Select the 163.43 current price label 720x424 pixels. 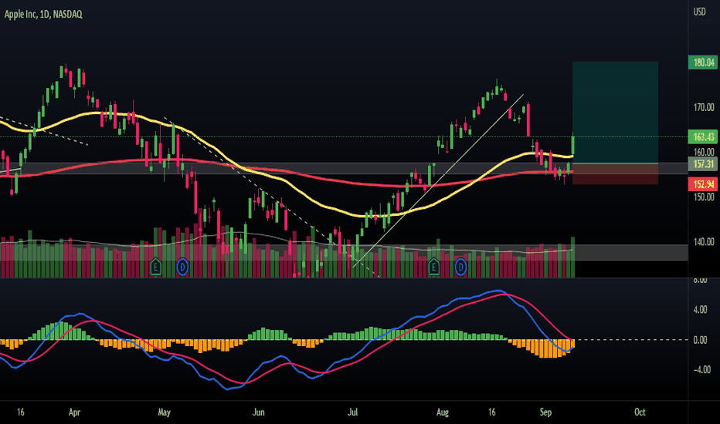703,136
